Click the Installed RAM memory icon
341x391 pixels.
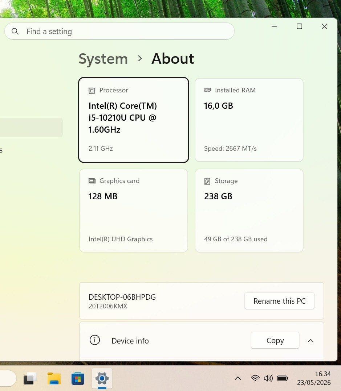pos(207,90)
